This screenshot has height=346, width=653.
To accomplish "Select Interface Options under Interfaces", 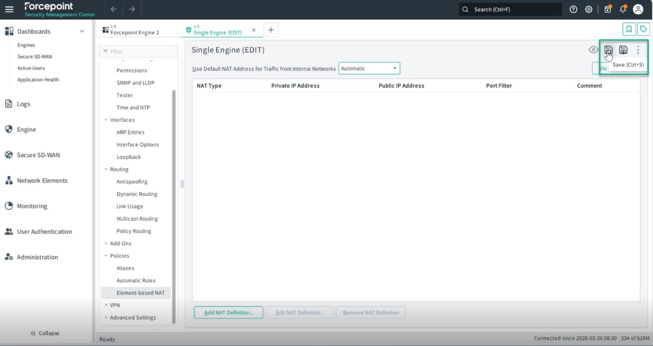I will 138,144.
